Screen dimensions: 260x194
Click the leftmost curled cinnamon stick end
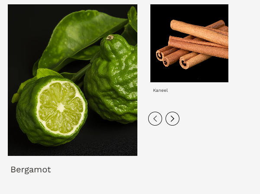coord(159,55)
